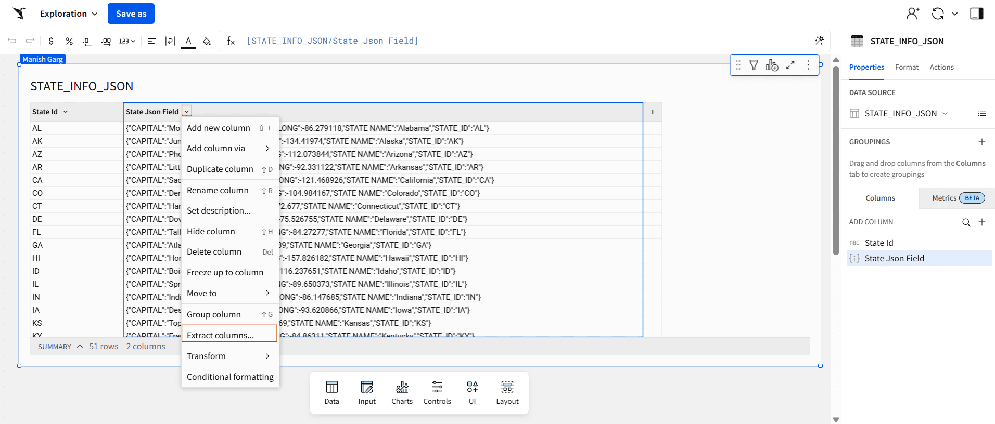This screenshot has height=424, width=995.
Task: Choose Rename column menu item
Action: [x=230, y=191]
